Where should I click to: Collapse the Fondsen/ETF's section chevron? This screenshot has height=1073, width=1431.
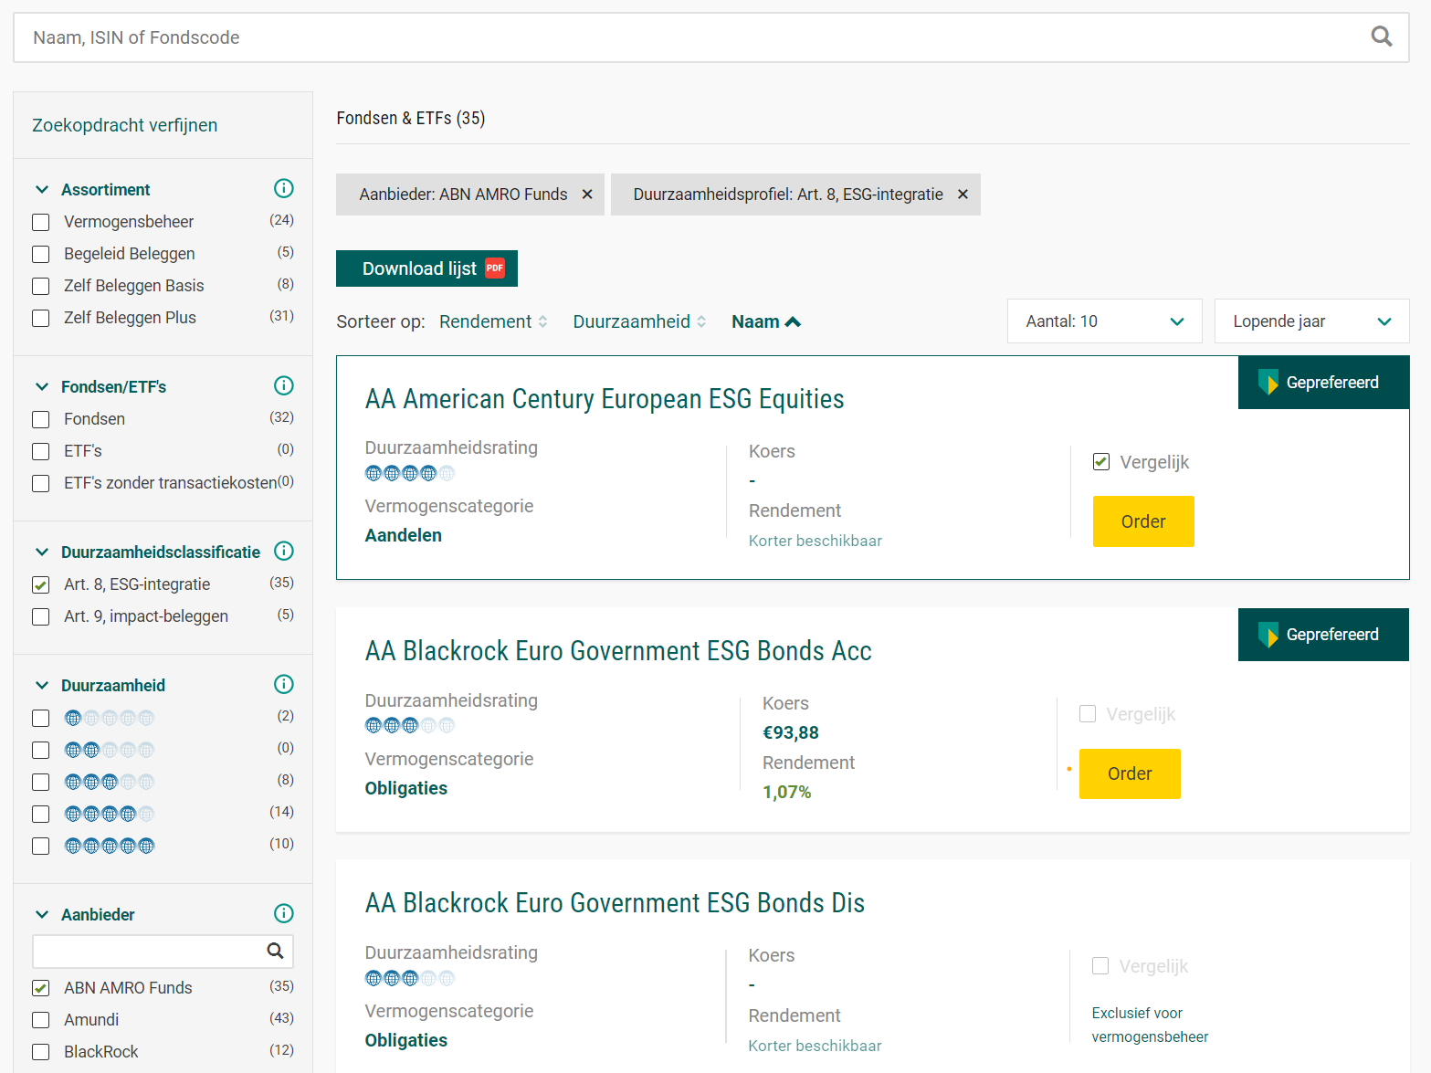[42, 386]
